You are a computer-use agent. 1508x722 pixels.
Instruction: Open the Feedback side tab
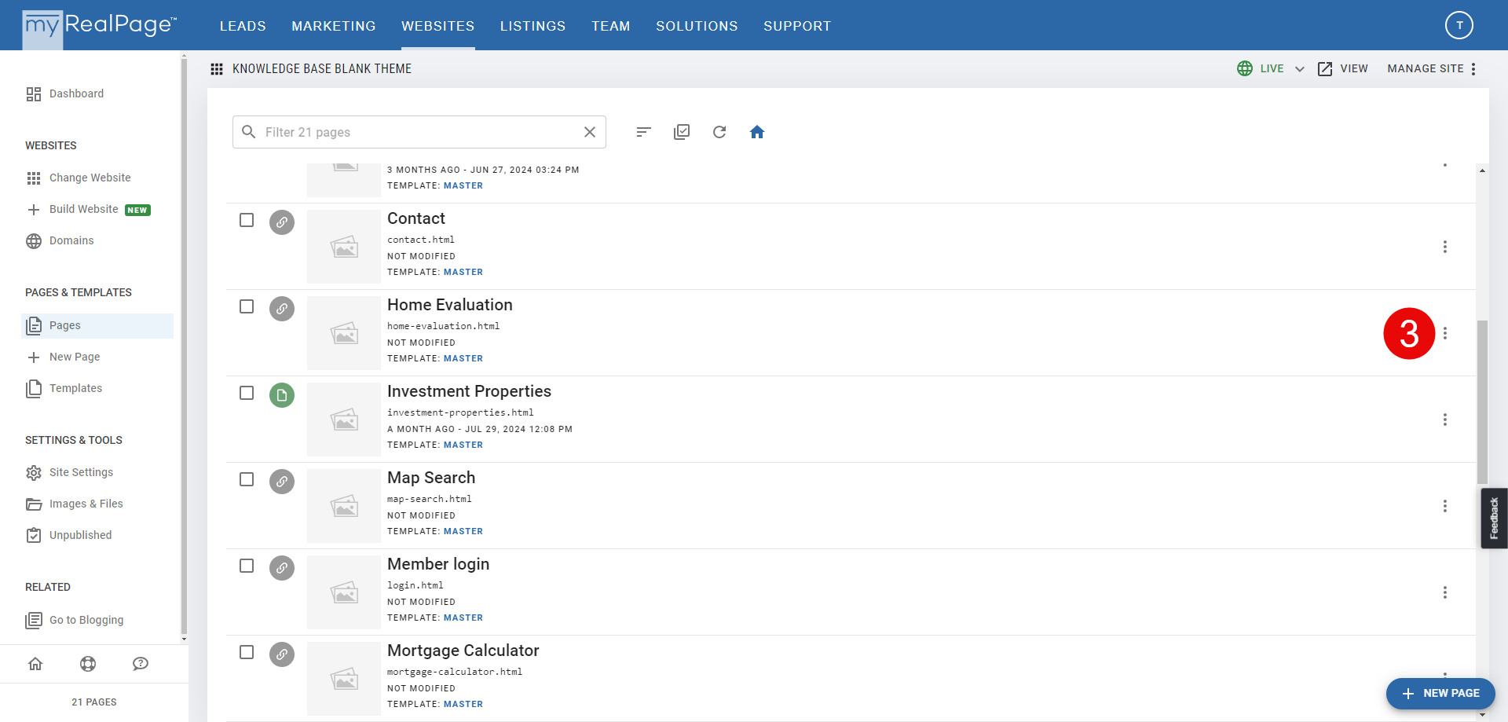coord(1494,519)
